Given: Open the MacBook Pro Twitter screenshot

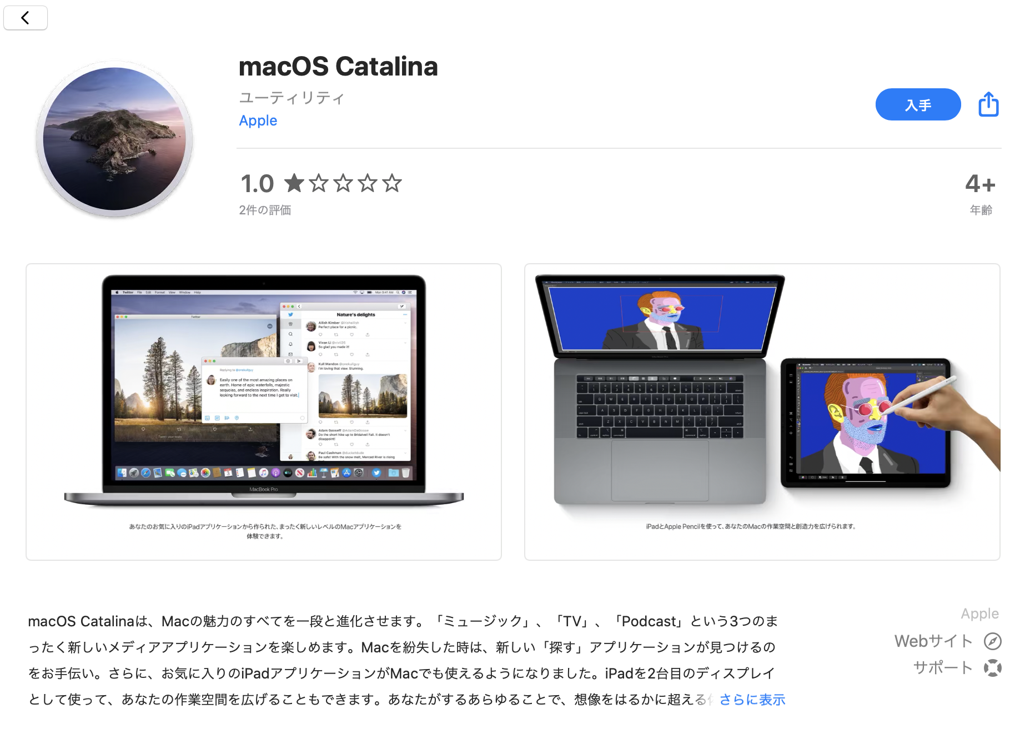Looking at the screenshot, I should [264, 412].
